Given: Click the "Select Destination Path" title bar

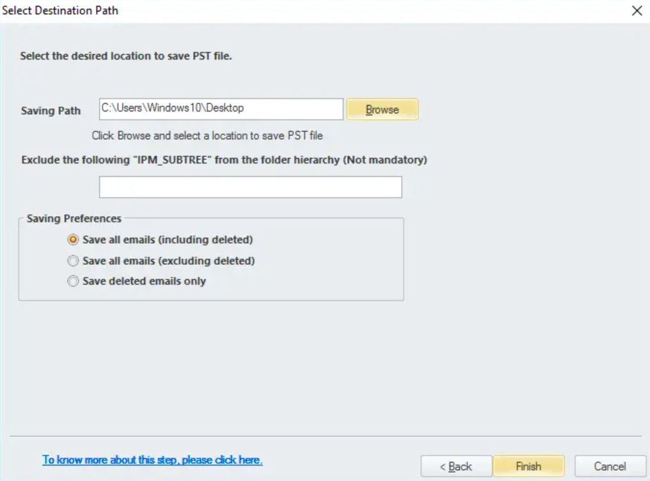Looking at the screenshot, I should (x=61, y=11).
